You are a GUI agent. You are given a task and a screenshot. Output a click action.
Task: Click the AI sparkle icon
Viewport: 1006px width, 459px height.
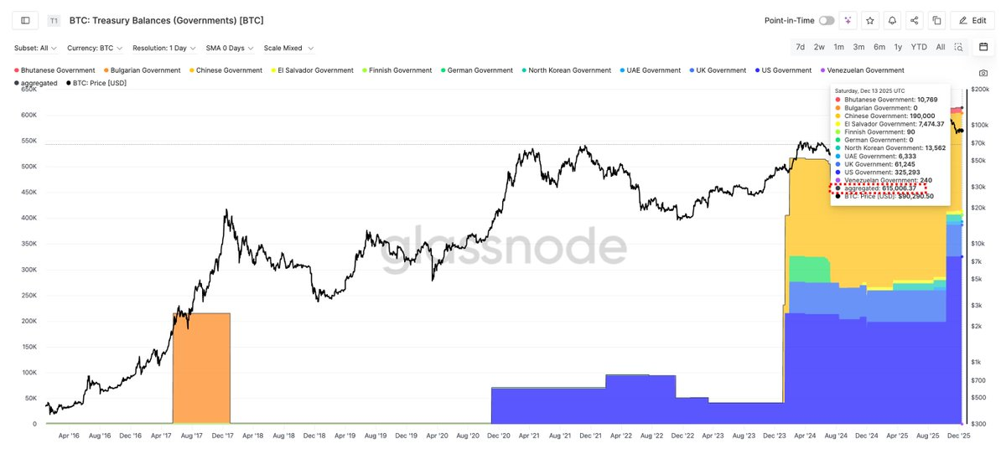click(x=848, y=20)
